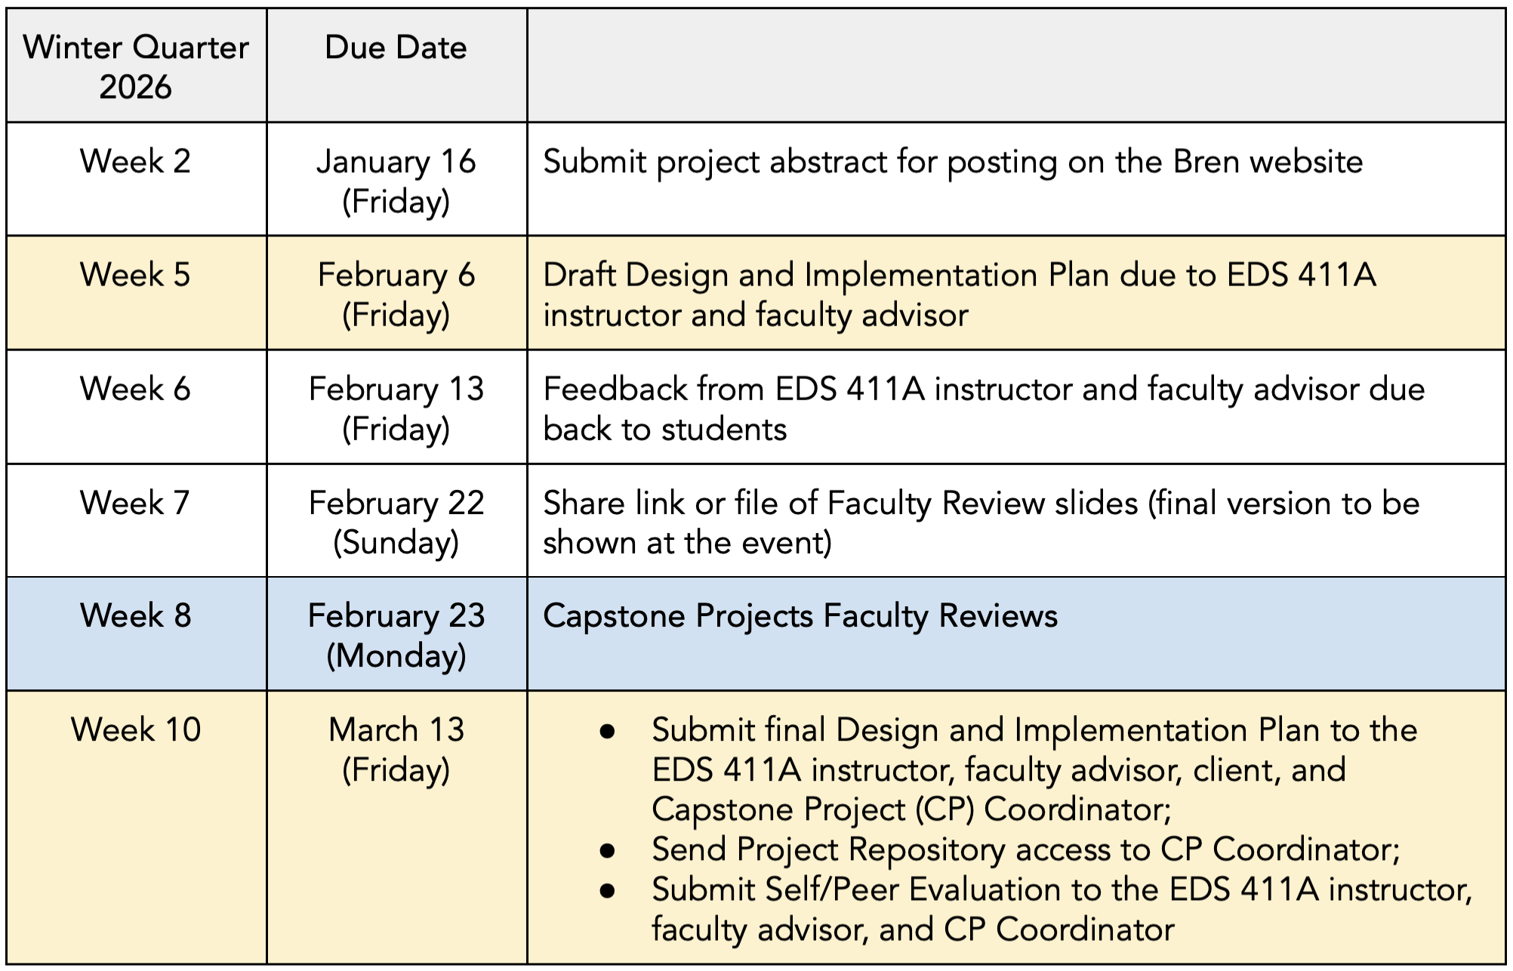1513x971 pixels.
Task: Click the "February 13 (Friday)" date
Action: click(396, 408)
